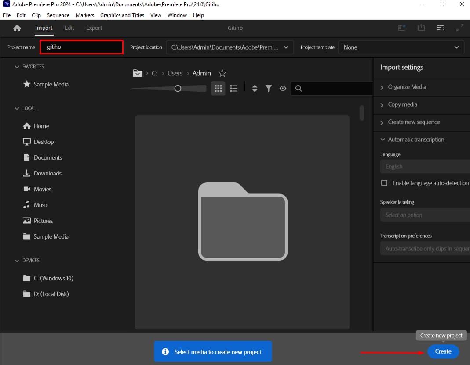Switch to list view in media browser
The width and height of the screenshot is (470, 365).
pyautogui.click(x=233, y=88)
